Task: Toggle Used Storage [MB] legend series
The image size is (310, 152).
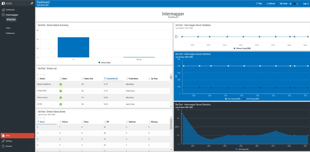Action: point(251,99)
